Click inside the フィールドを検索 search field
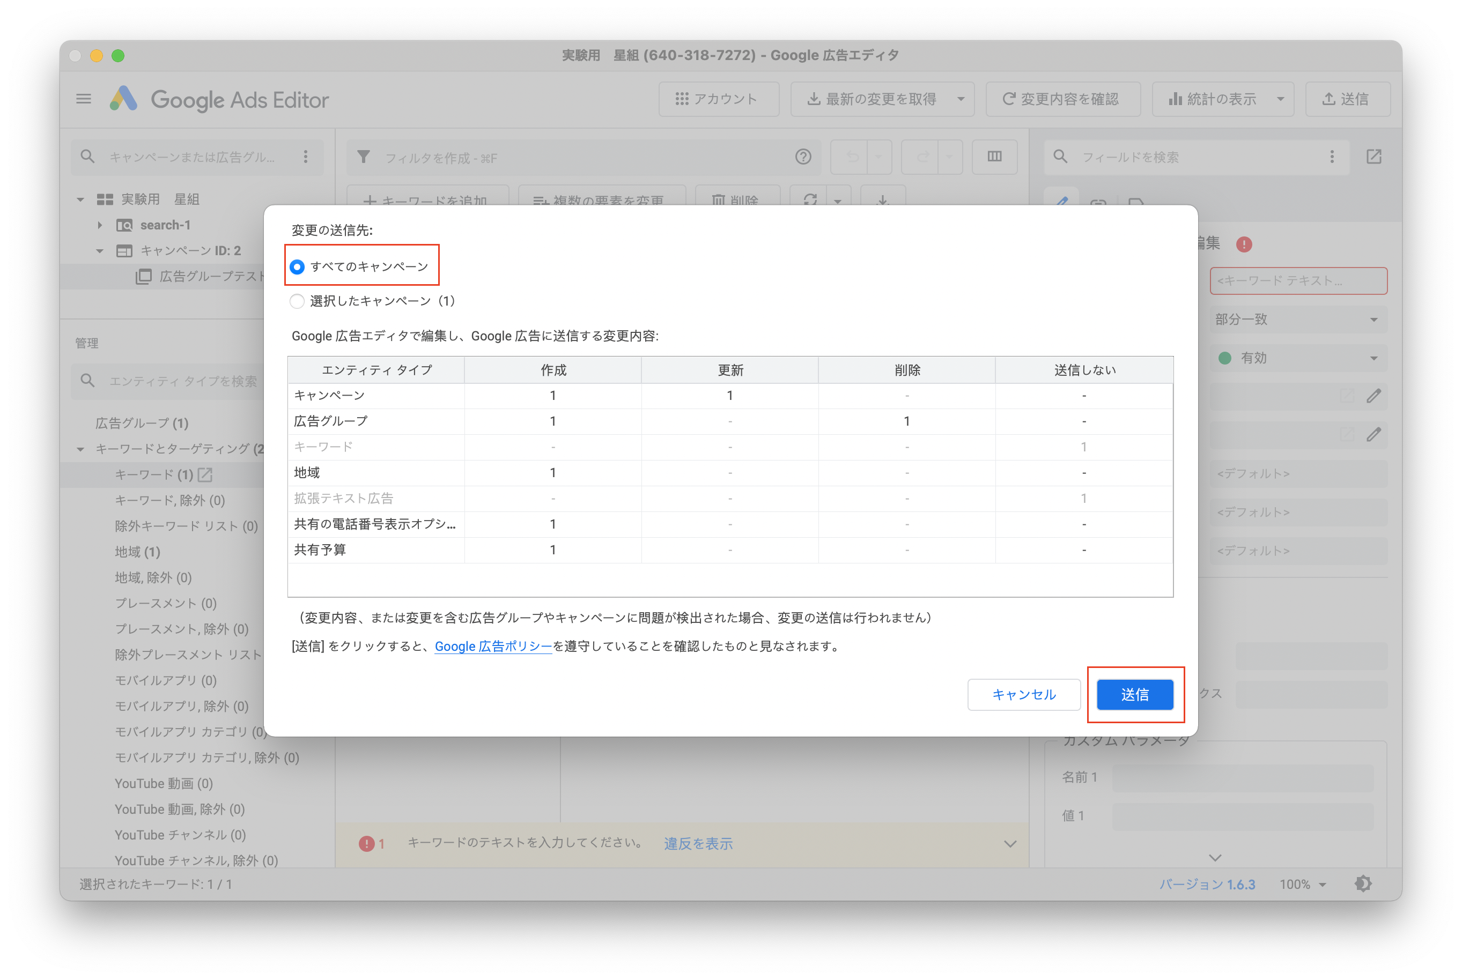Viewport: 1462px width, 980px height. (x=1187, y=158)
